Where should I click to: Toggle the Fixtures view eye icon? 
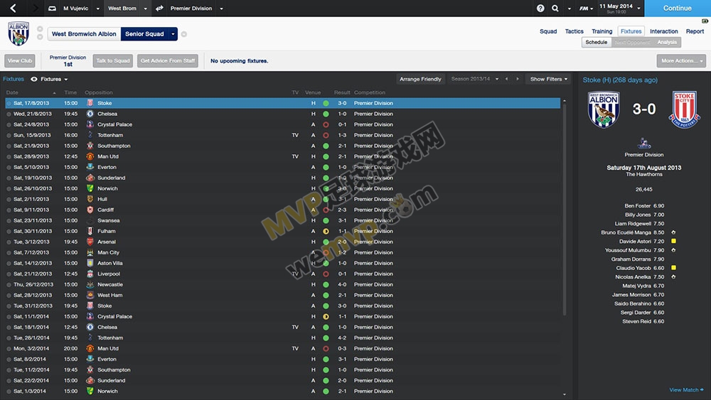pyautogui.click(x=34, y=79)
